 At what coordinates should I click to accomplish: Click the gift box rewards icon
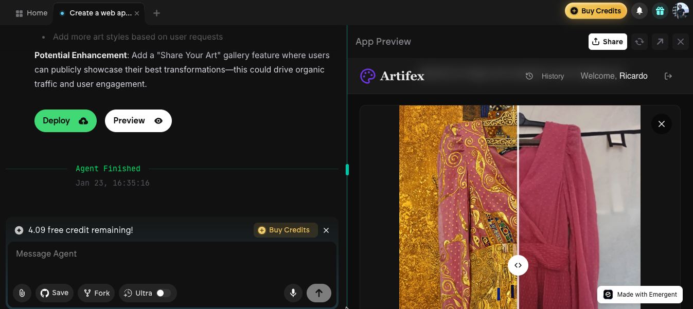pos(660,11)
